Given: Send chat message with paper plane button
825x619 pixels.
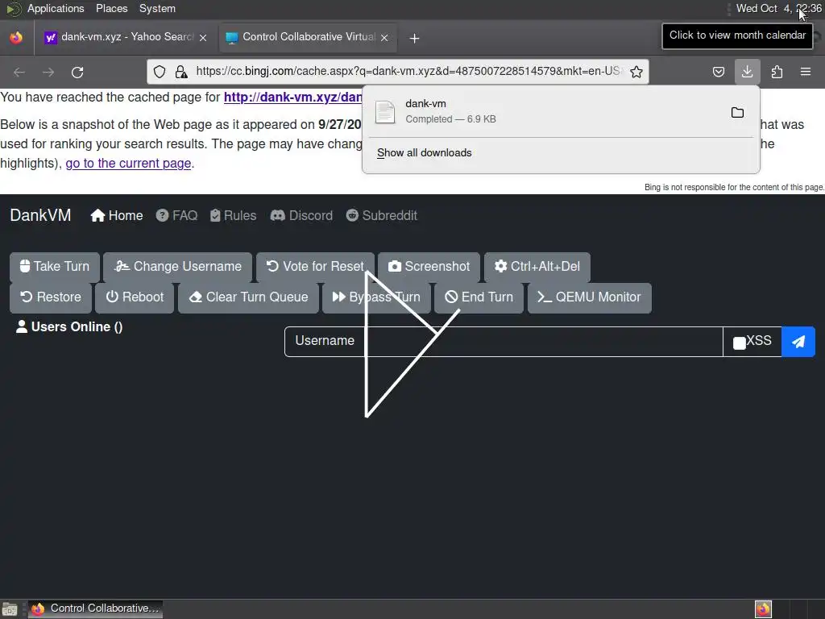Looking at the screenshot, I should pyautogui.click(x=798, y=342).
